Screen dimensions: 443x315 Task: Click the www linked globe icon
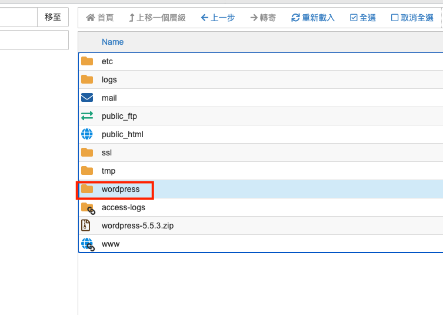88,244
